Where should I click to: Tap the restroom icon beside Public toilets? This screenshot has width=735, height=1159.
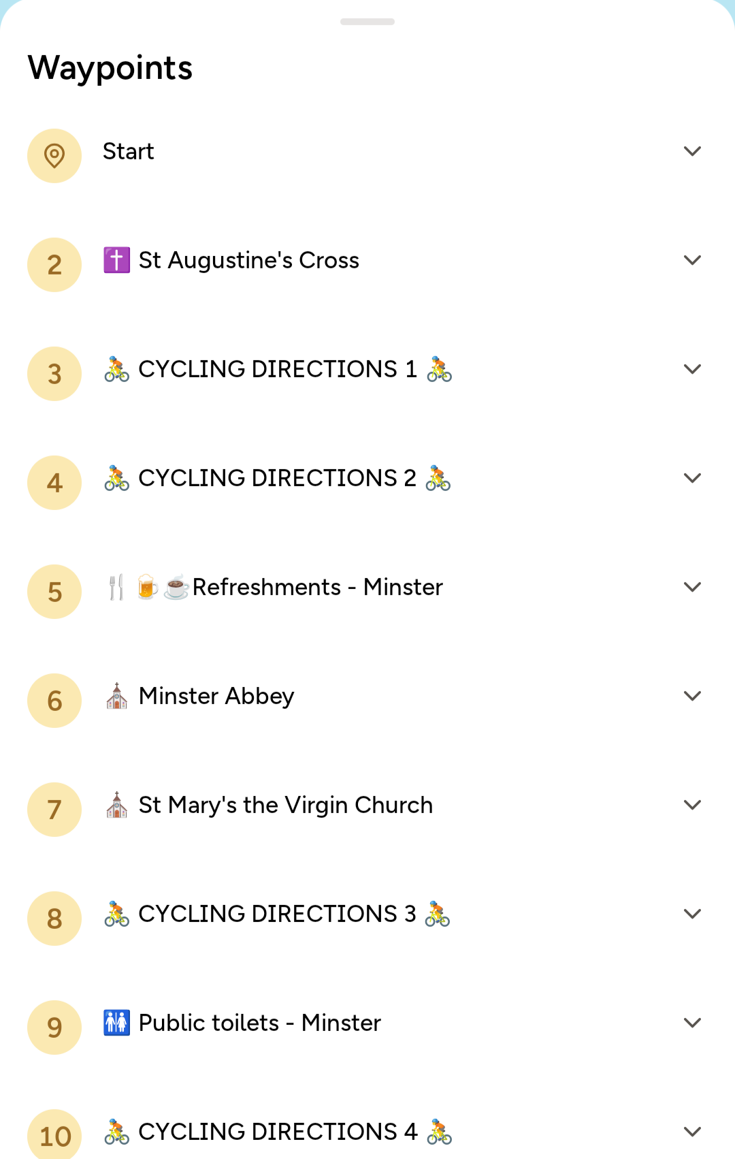click(x=116, y=1023)
